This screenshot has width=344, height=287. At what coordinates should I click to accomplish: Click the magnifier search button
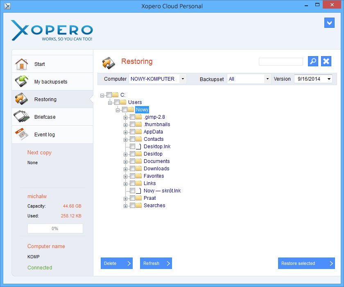[x=313, y=61]
